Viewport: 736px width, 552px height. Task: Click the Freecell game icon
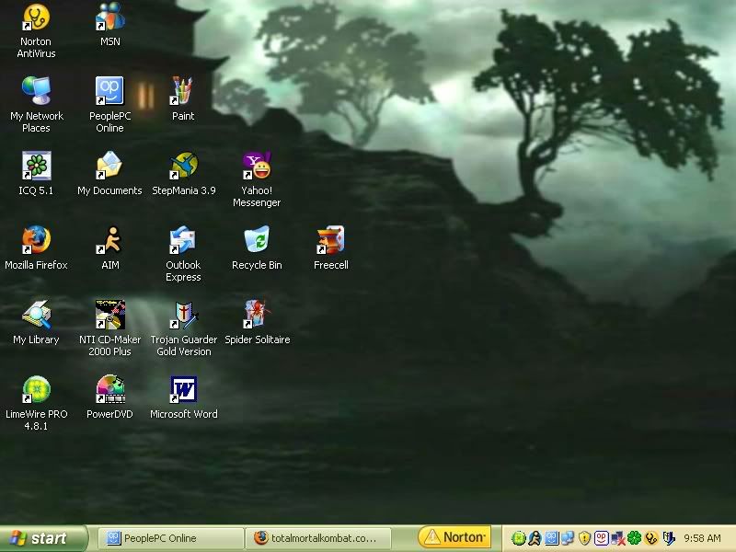point(330,240)
